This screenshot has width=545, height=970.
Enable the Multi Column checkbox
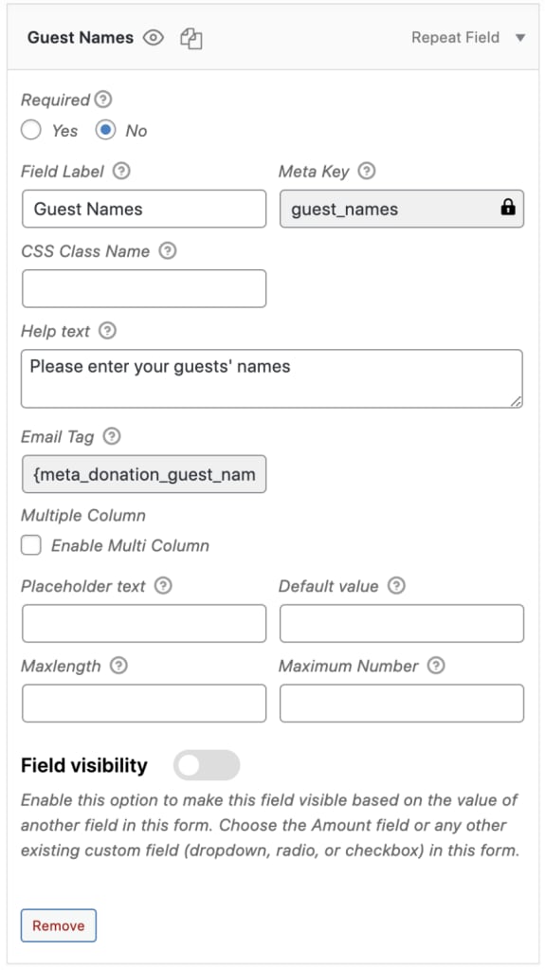[x=31, y=545]
